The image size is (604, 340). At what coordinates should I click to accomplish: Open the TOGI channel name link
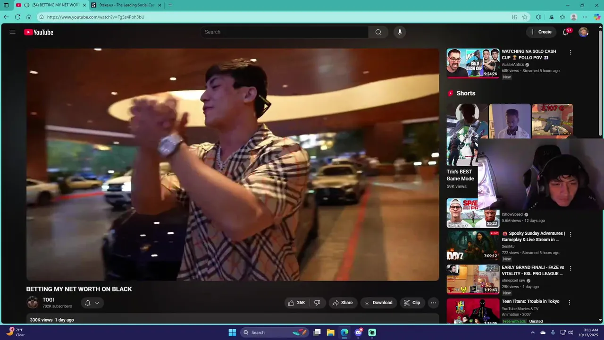(48, 300)
